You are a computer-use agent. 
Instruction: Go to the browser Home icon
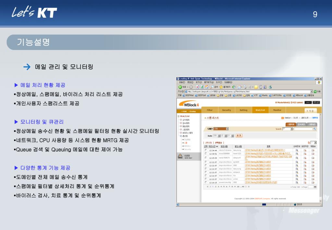(x=207, y=87)
